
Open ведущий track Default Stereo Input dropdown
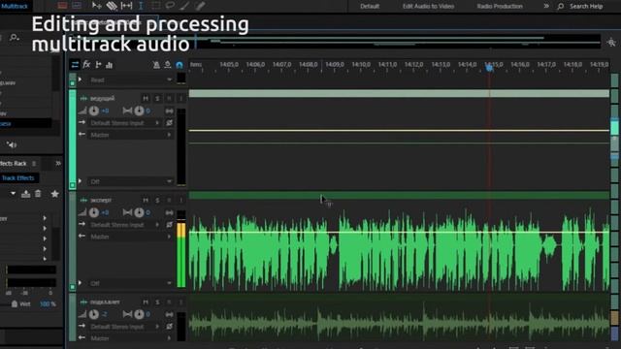pyautogui.click(x=124, y=123)
